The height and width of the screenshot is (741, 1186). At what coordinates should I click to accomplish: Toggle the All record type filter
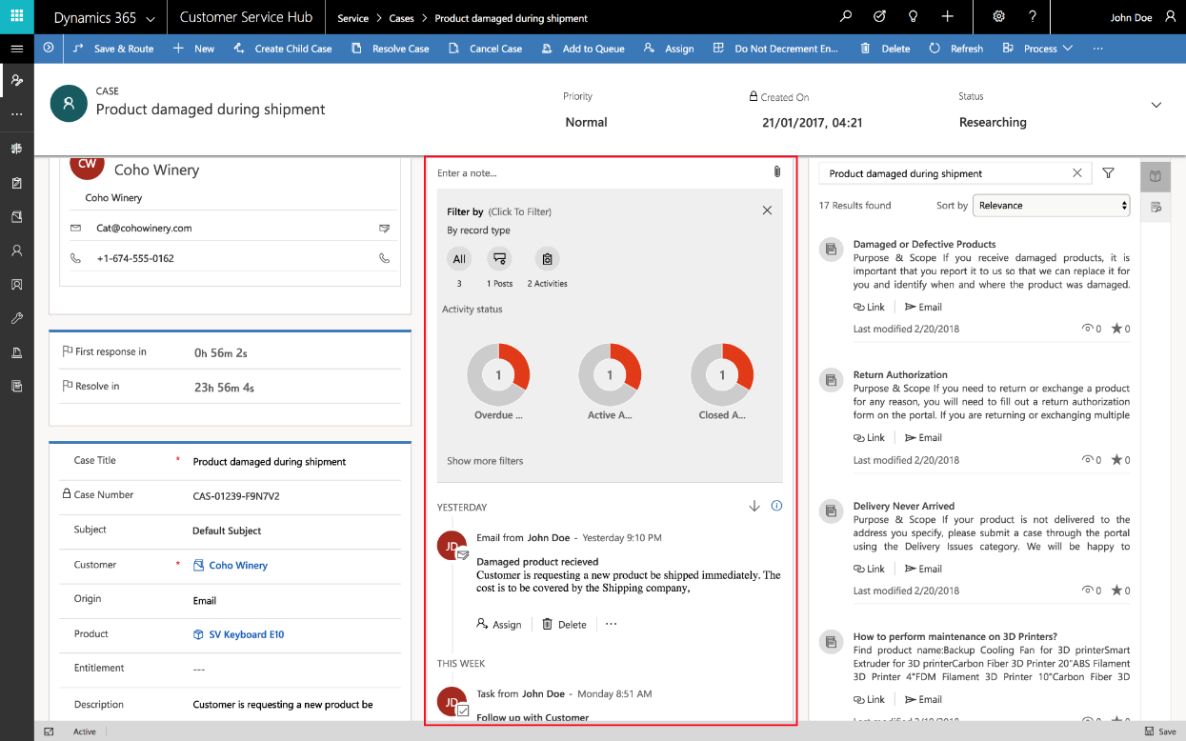(x=460, y=258)
